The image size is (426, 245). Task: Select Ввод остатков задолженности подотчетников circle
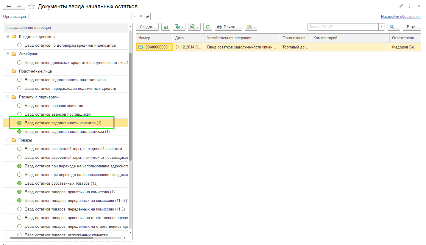(x=19, y=80)
